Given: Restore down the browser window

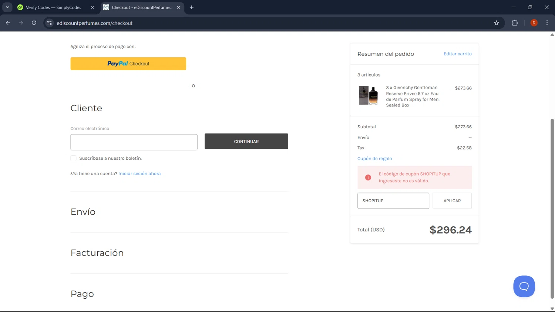Looking at the screenshot, I should pyautogui.click(x=530, y=7).
